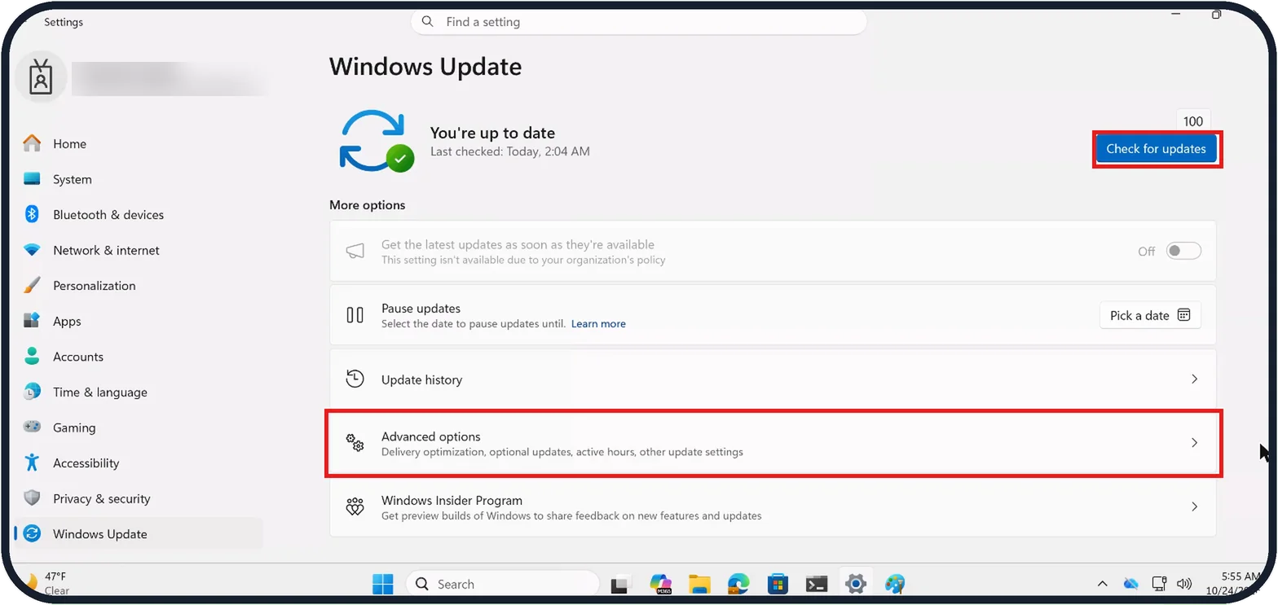Launch Microsoft 365 Copilot from the taskbar
Screen dimensions: 1278x605
[660, 584]
